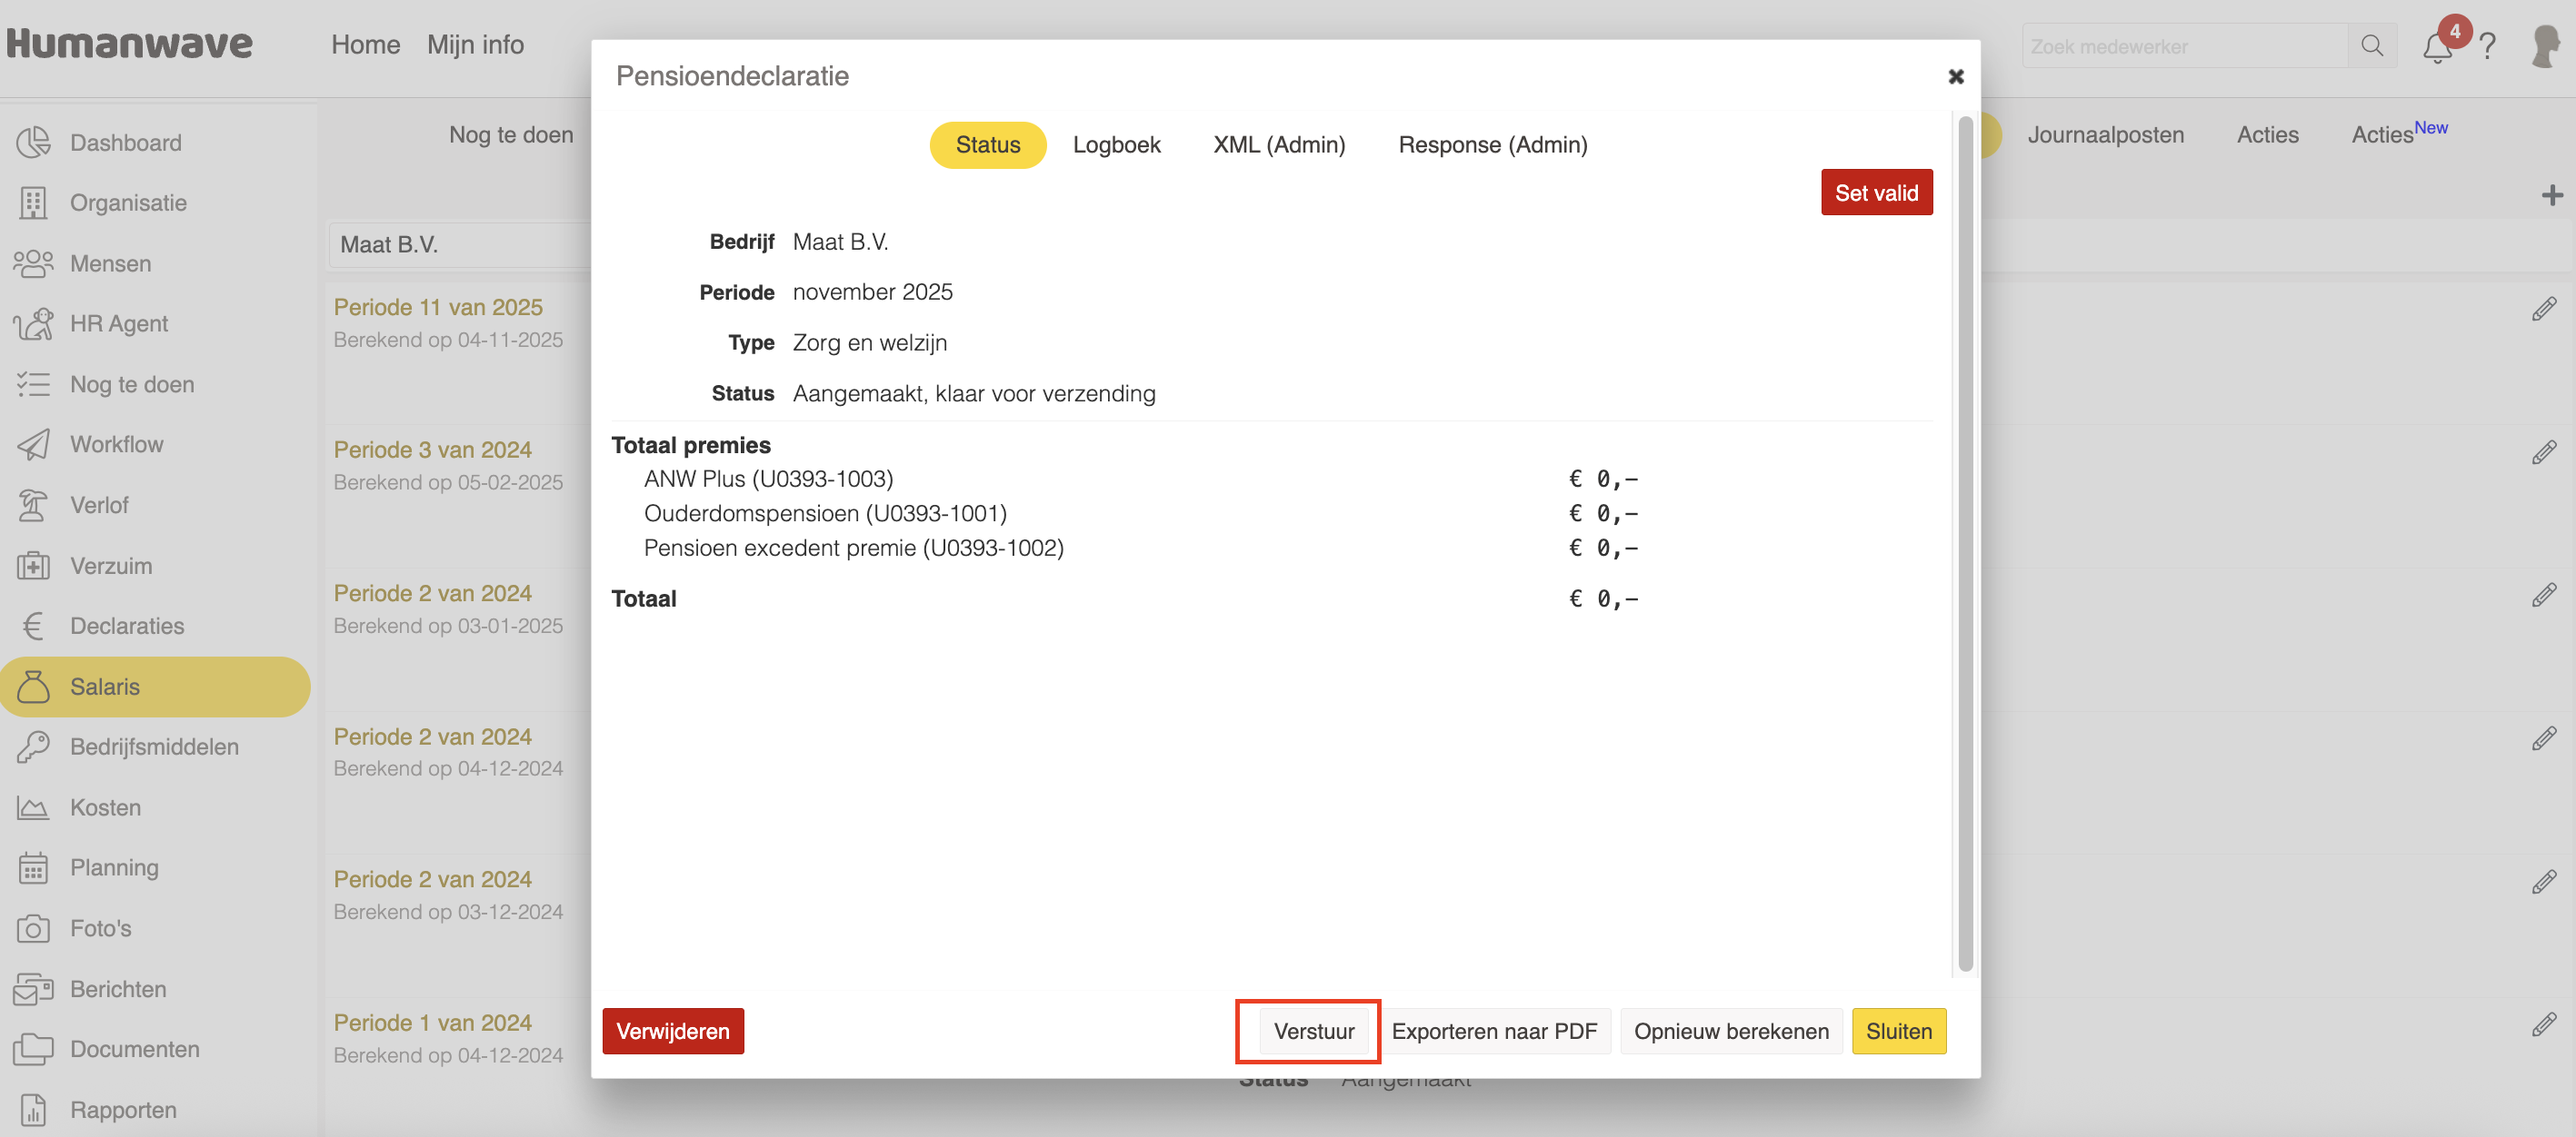2576x1137 pixels.
Task: Click the help question mark icon
Action: (2488, 46)
